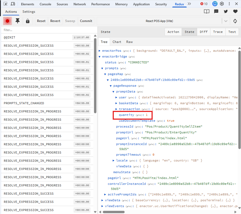Collapse the promptData tree node
Viewport: 241px width, 214px height.
pos(113,91)
